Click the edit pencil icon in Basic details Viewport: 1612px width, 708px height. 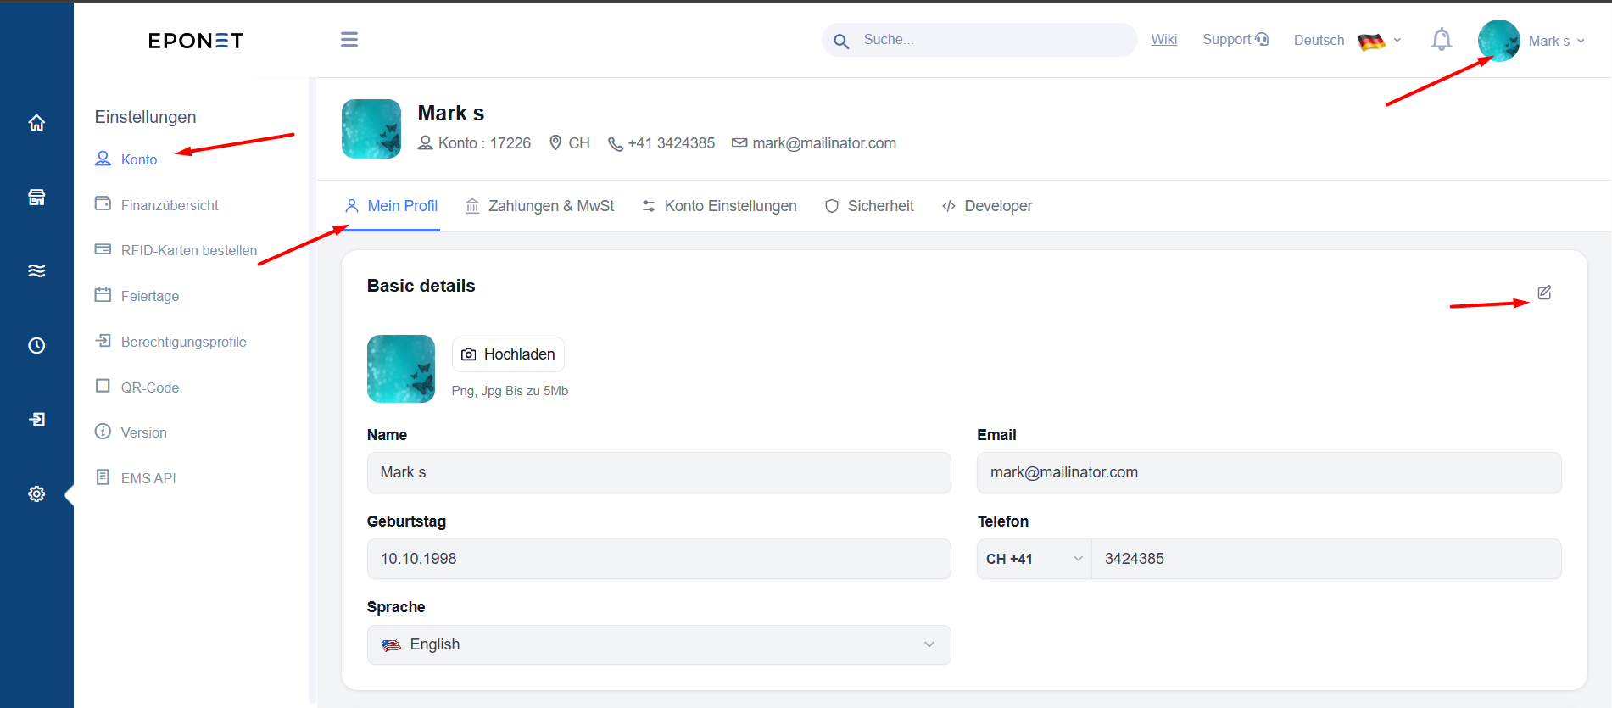[1544, 293]
